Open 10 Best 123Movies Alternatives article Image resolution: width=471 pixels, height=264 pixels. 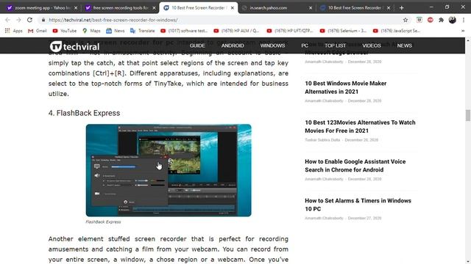360,126
